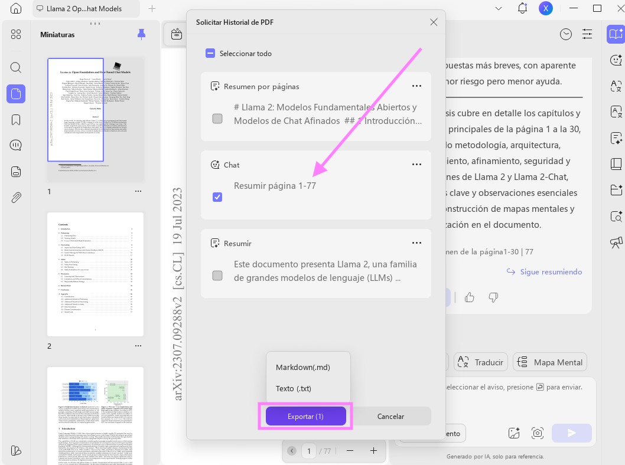Check the Resumir entry checkbox
The width and height of the screenshot is (625, 465).
tap(217, 275)
